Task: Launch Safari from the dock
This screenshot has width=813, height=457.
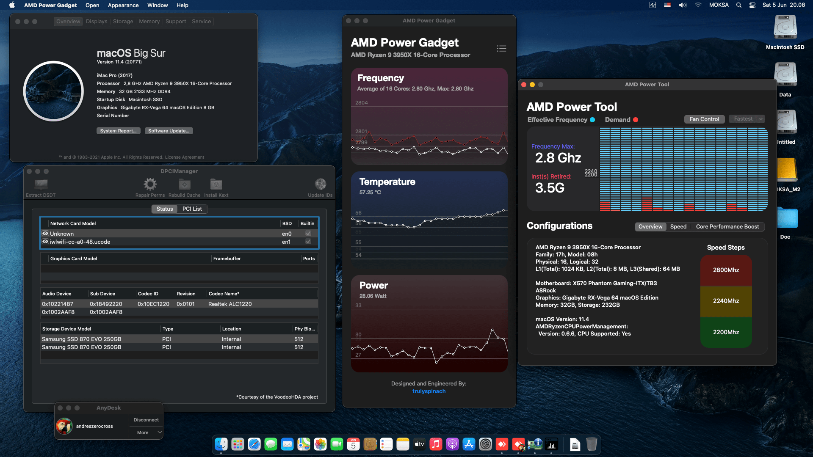Action: click(x=254, y=444)
